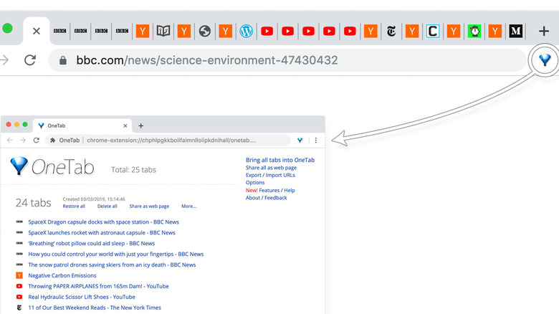This screenshot has width=559, height=314.
Task: Click the Delete all link
Action: pyautogui.click(x=107, y=206)
